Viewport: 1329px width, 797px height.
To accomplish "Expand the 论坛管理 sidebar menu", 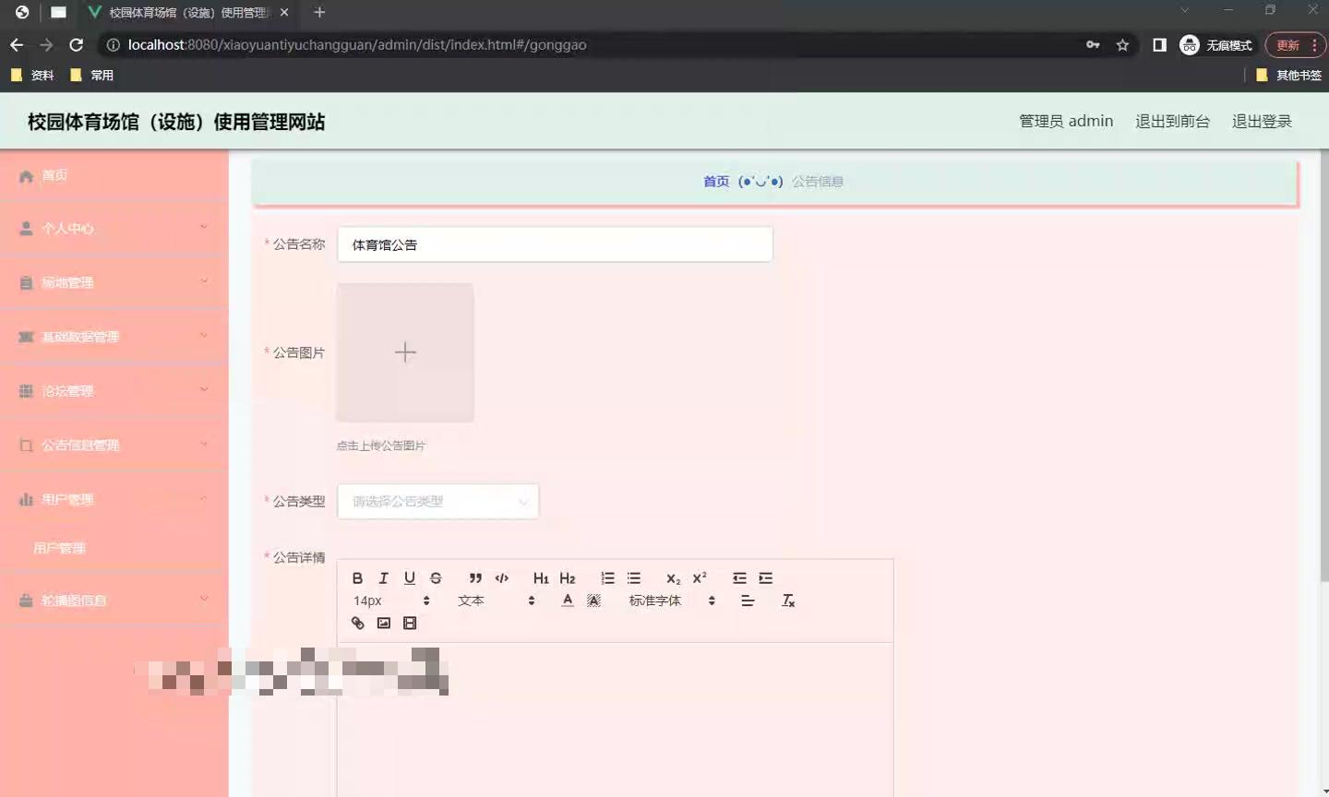I will [x=114, y=391].
